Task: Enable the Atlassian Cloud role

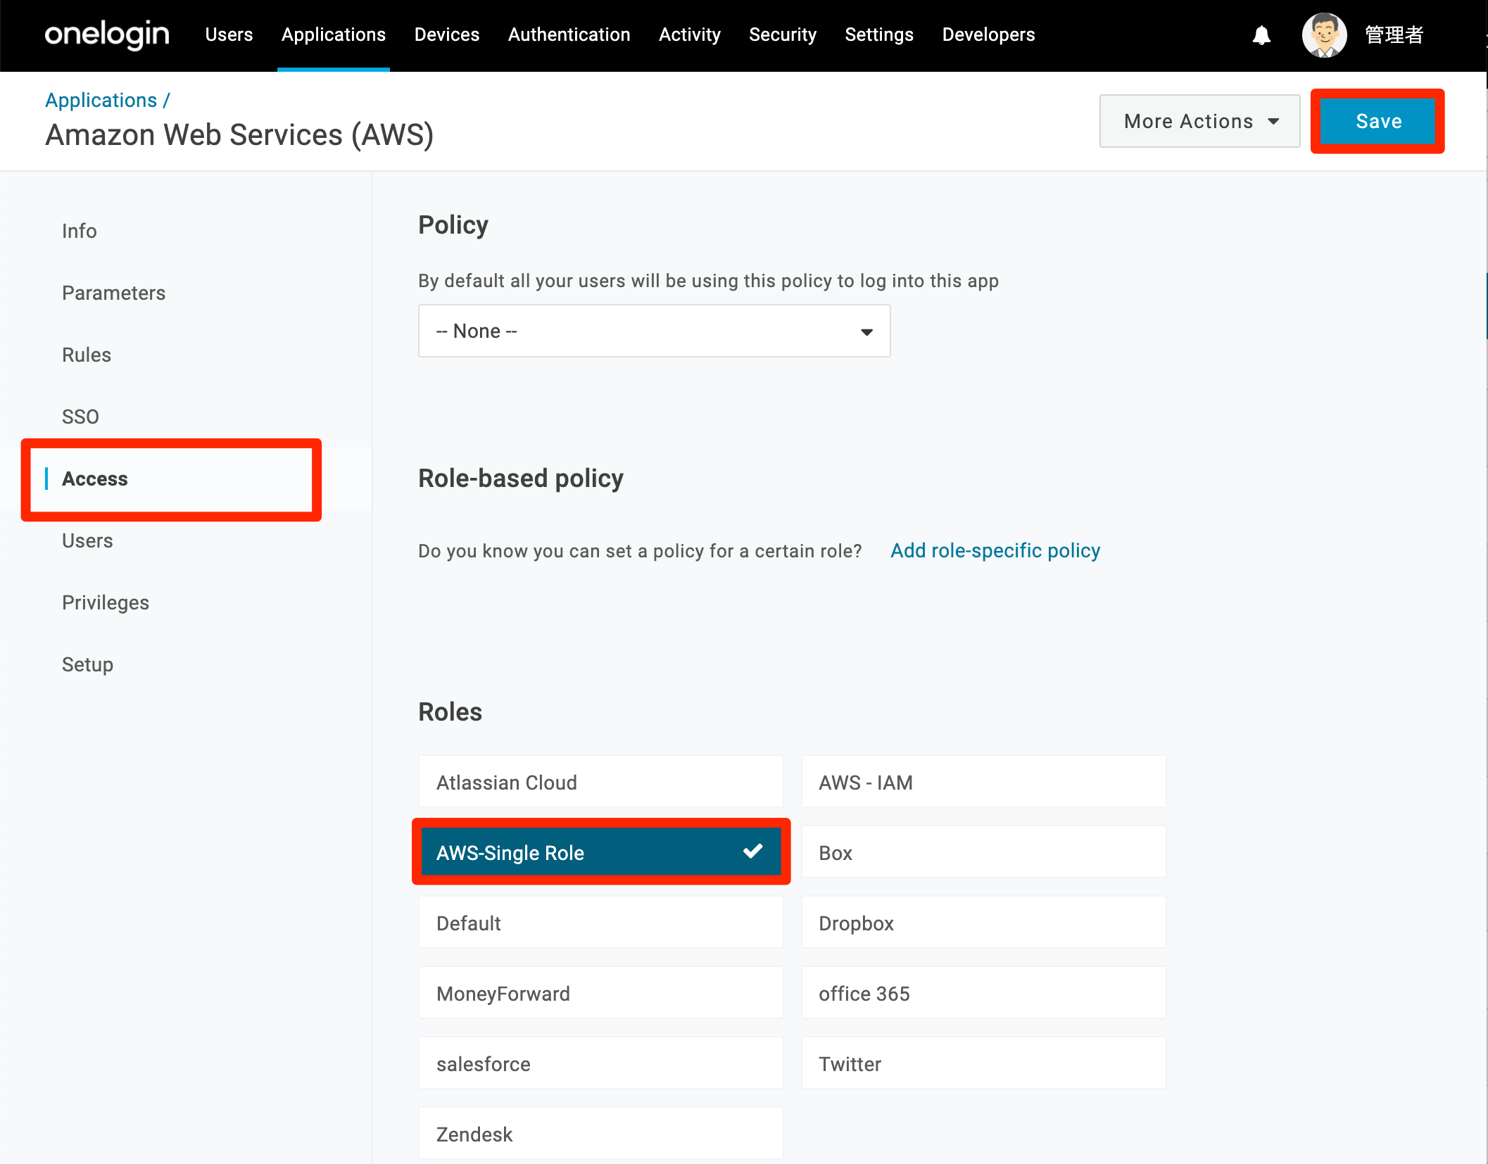Action: (600, 782)
